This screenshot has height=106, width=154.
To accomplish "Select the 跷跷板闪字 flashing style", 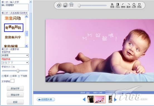I will coord(13,37).
